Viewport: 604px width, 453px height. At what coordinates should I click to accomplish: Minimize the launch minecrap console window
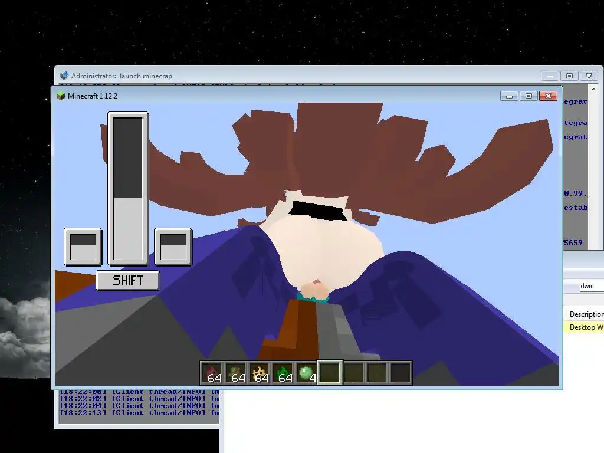click(550, 76)
